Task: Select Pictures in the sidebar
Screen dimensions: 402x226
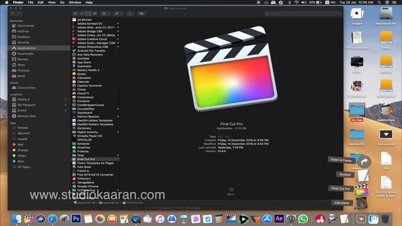Action: pos(23,70)
